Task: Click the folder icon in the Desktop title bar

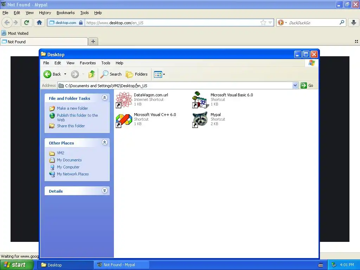Action: pos(43,54)
